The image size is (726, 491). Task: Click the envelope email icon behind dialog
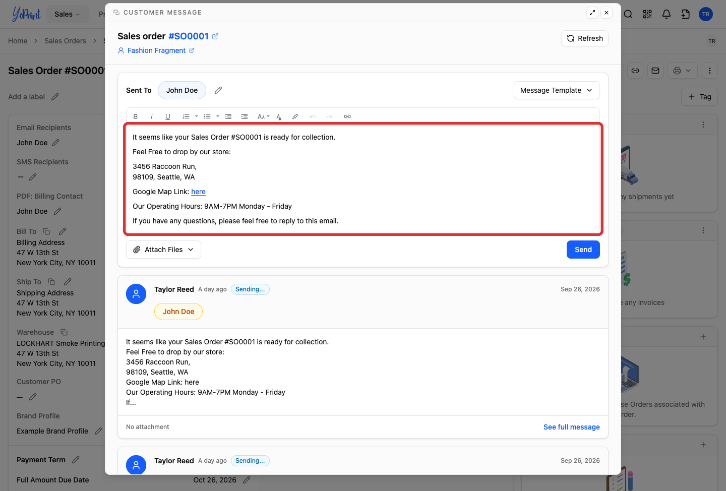coord(655,71)
